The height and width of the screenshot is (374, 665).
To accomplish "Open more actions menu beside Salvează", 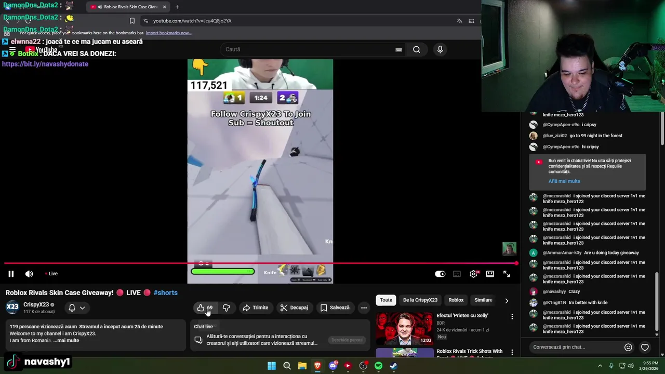I will click(364, 308).
